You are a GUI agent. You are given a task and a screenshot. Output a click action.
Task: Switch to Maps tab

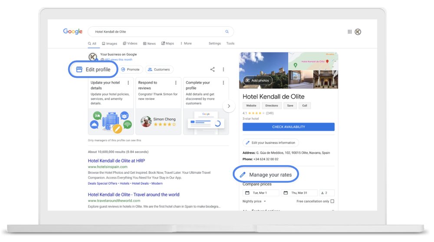[x=168, y=43]
